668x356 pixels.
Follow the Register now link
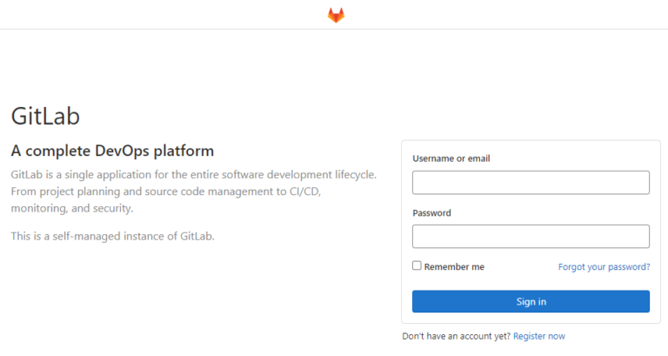pos(539,336)
